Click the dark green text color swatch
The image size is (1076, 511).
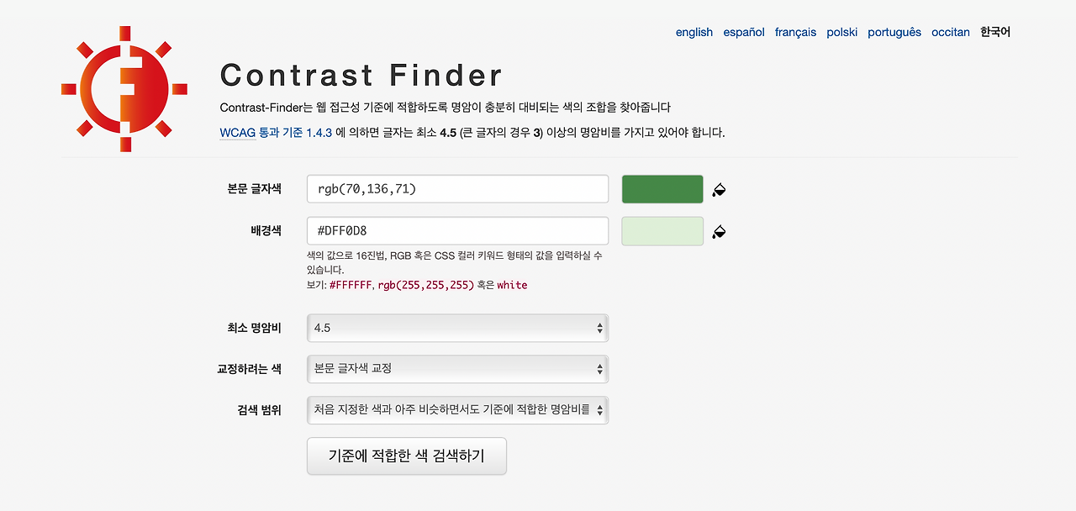tap(662, 189)
